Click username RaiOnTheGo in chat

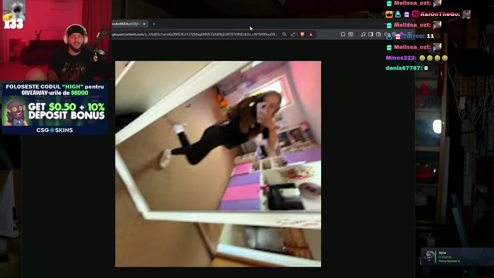(x=440, y=14)
